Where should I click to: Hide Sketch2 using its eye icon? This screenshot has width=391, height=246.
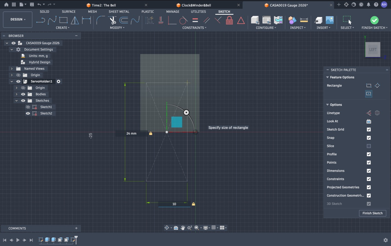point(28,113)
